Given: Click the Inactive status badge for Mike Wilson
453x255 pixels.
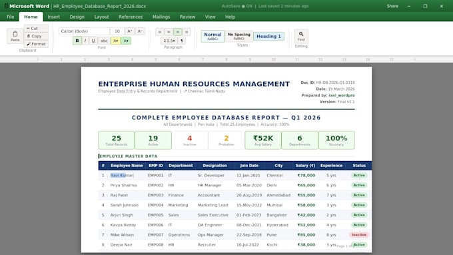Looking at the screenshot, I should [x=359, y=235].
